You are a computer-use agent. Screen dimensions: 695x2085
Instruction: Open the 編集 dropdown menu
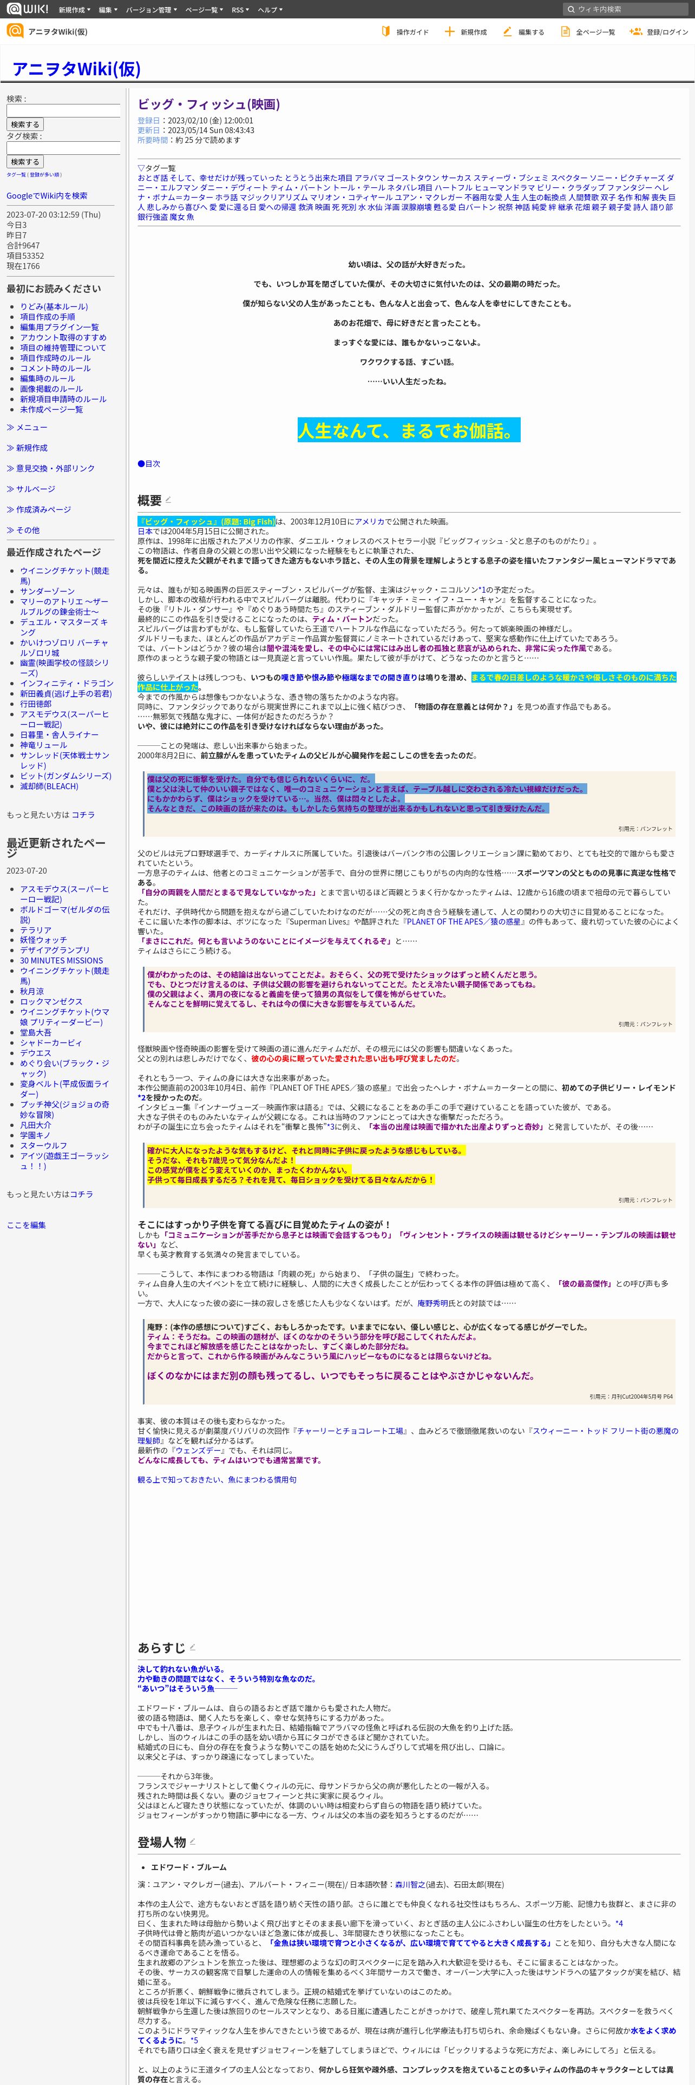click(x=108, y=10)
